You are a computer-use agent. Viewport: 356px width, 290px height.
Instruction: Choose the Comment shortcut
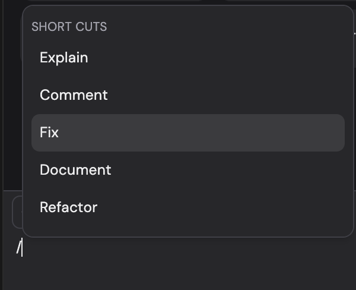(74, 95)
